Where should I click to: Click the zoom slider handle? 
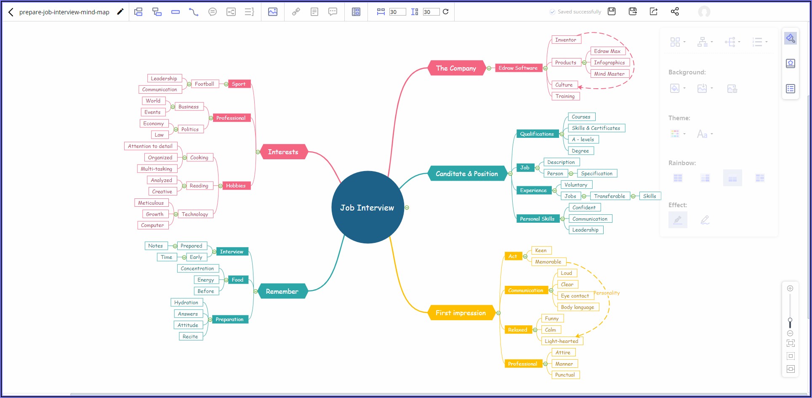point(790,321)
